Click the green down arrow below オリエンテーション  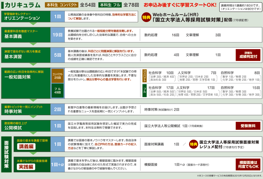[x=33, y=24]
